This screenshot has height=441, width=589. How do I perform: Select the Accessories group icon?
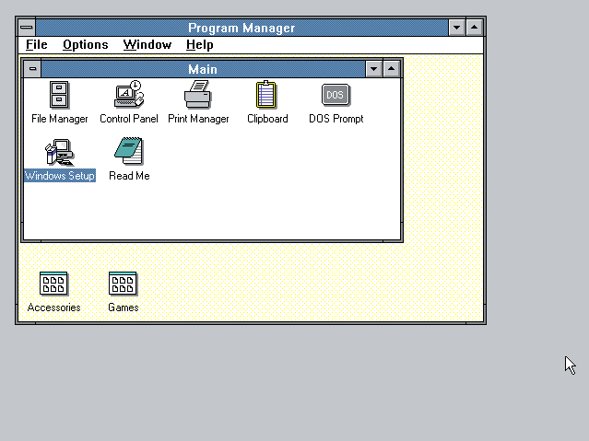pyautogui.click(x=53, y=284)
